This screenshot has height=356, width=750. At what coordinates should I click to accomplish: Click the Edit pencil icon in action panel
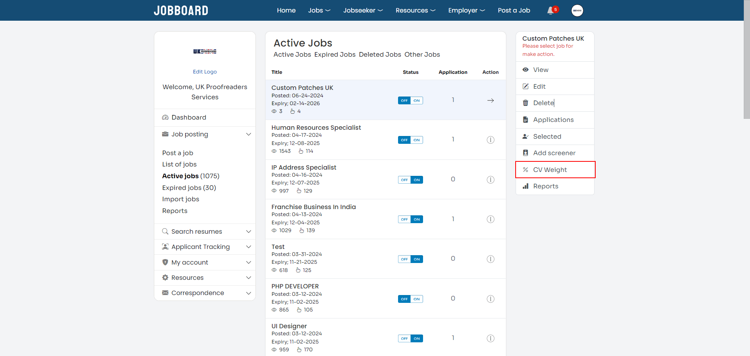526,86
